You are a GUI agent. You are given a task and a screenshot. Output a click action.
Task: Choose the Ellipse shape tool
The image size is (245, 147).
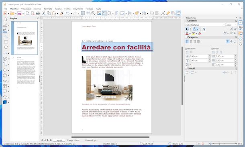(6, 47)
